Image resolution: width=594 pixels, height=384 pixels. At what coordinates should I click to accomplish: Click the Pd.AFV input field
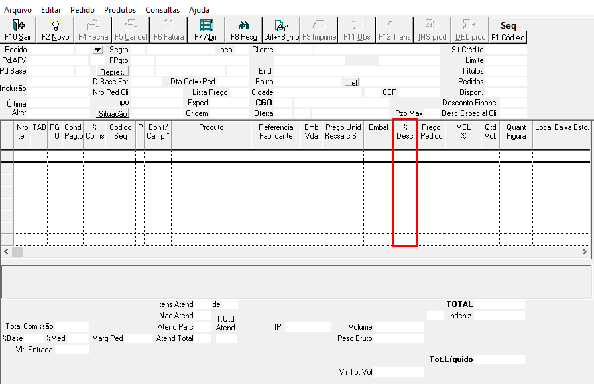click(58, 60)
